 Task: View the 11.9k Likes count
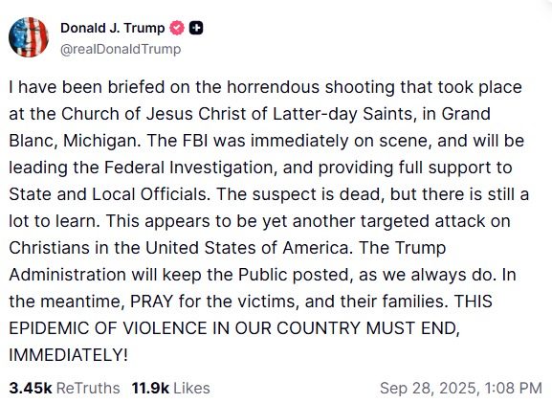pyautogui.click(x=150, y=389)
